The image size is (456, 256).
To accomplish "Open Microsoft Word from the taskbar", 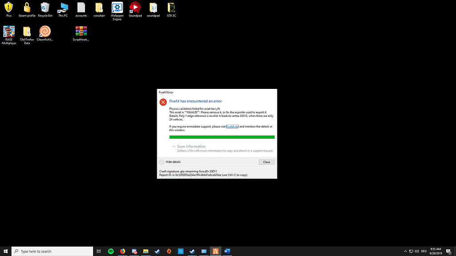I will 227,251.
